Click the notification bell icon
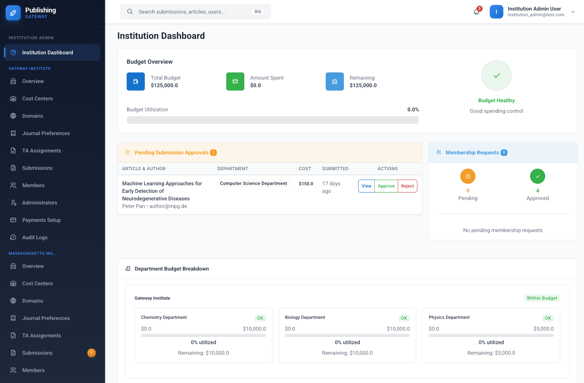The width and height of the screenshot is (584, 383). click(476, 12)
